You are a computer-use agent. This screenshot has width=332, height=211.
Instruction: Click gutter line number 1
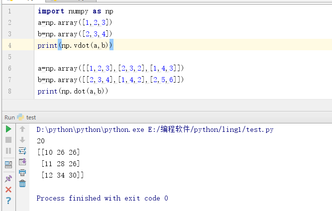tap(9, 11)
